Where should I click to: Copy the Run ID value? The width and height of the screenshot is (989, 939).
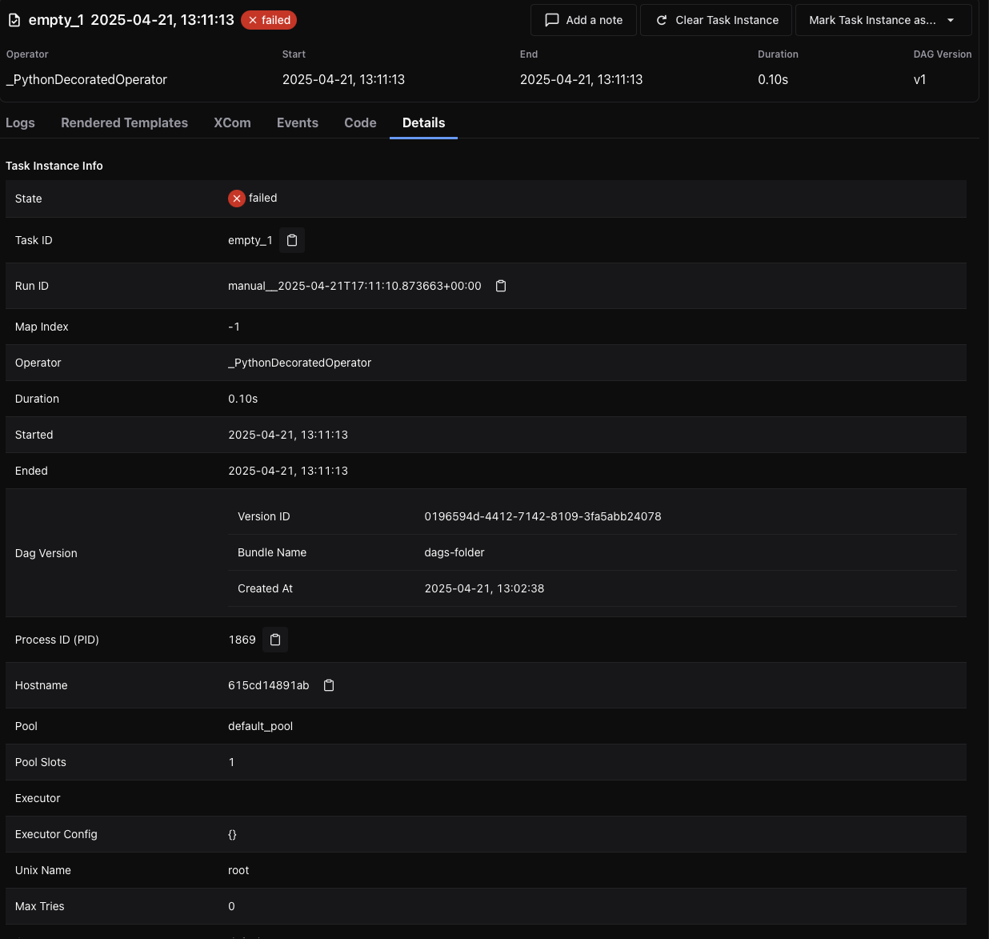(x=501, y=286)
